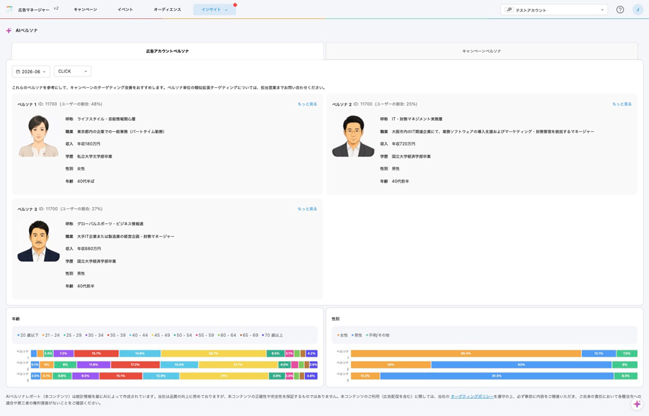Click the AIペルソナ sparkle icon in the page heading
The height and width of the screenshot is (416, 649).
[x=9, y=30]
